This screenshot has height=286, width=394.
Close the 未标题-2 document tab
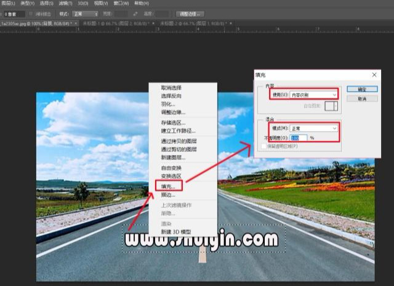231,23
